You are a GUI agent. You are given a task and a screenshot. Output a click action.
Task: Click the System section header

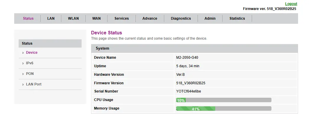(195, 48)
